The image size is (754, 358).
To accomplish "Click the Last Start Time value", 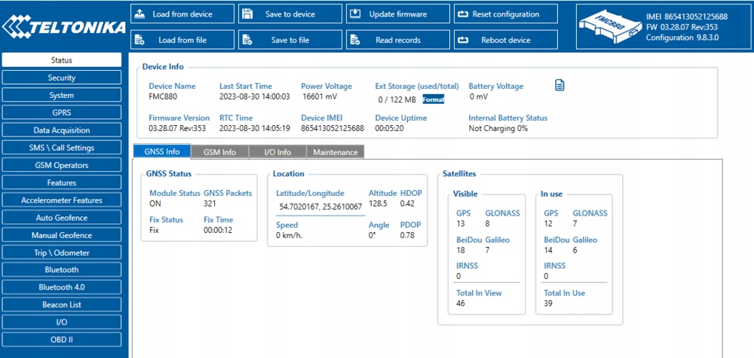I will tap(254, 96).
